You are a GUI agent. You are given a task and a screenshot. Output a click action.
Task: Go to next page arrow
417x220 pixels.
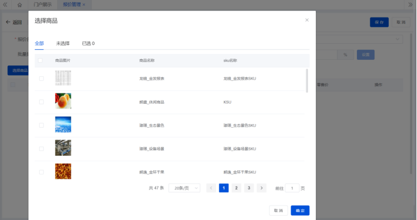[x=262, y=188]
